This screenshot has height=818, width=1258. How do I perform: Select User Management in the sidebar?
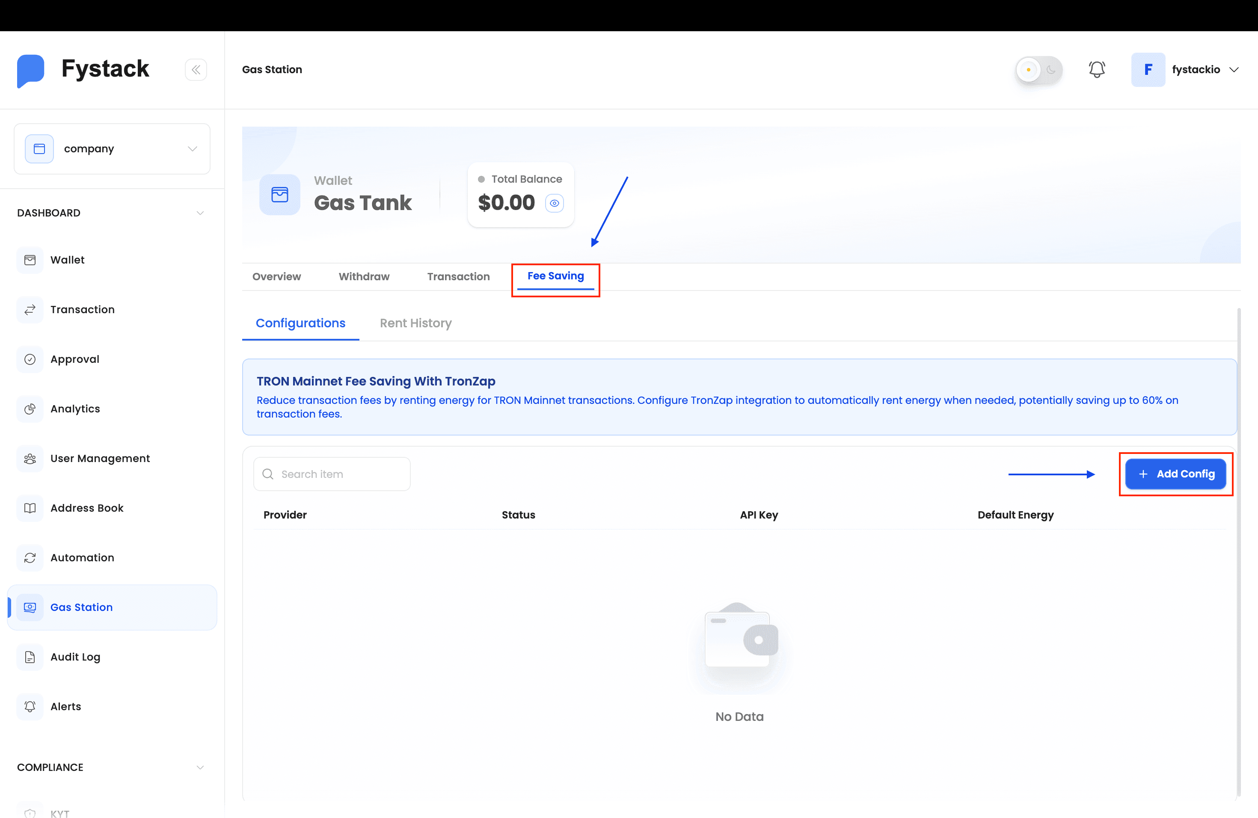point(100,458)
